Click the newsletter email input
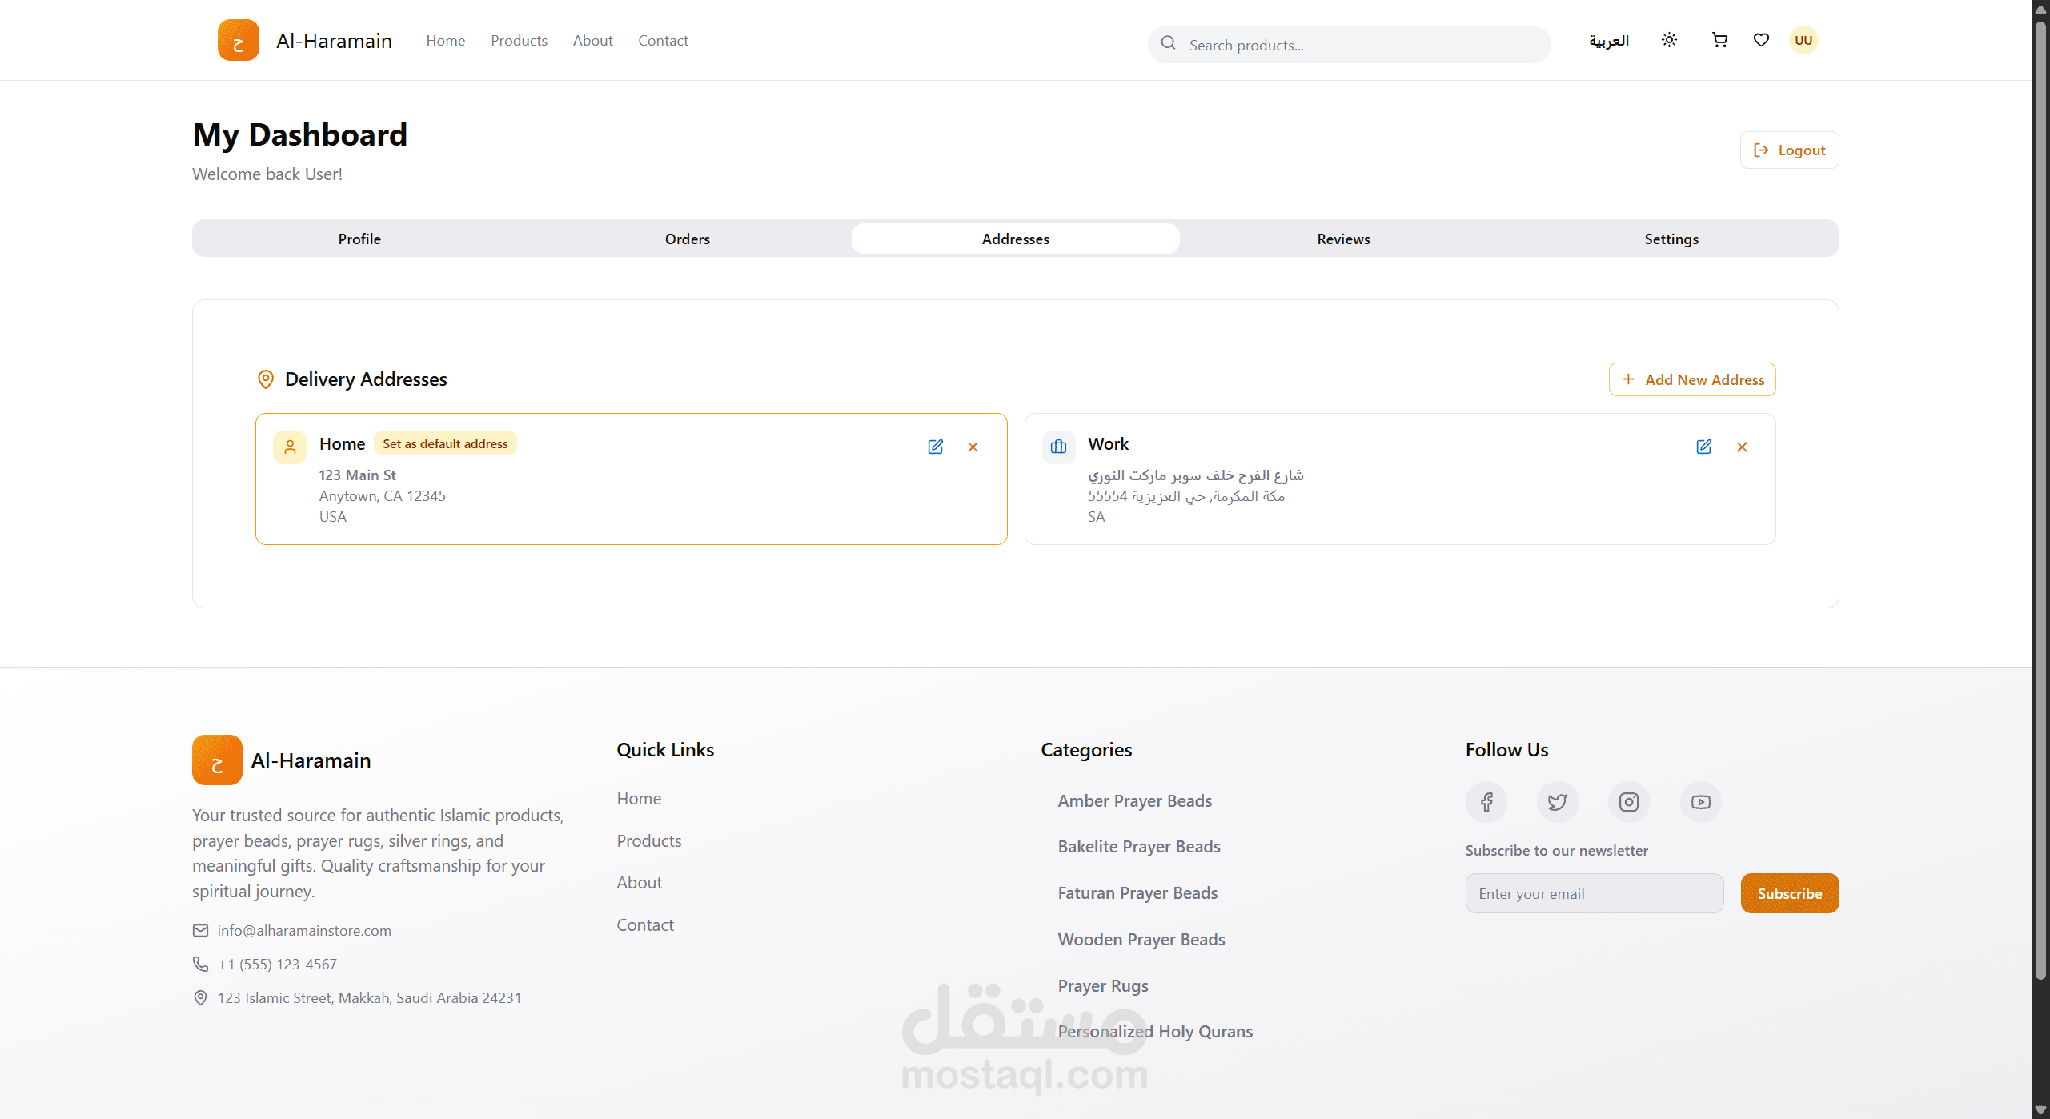Viewport: 2050px width, 1119px height. coord(1593,893)
